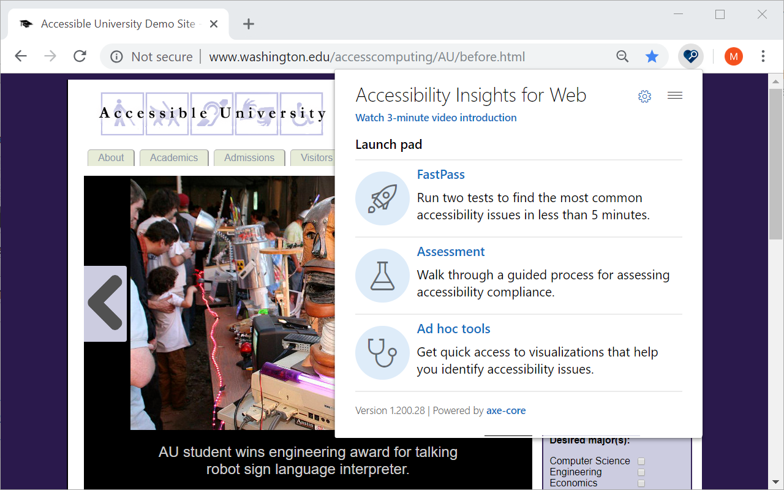Open the Ad hoc tools link

[x=454, y=329]
